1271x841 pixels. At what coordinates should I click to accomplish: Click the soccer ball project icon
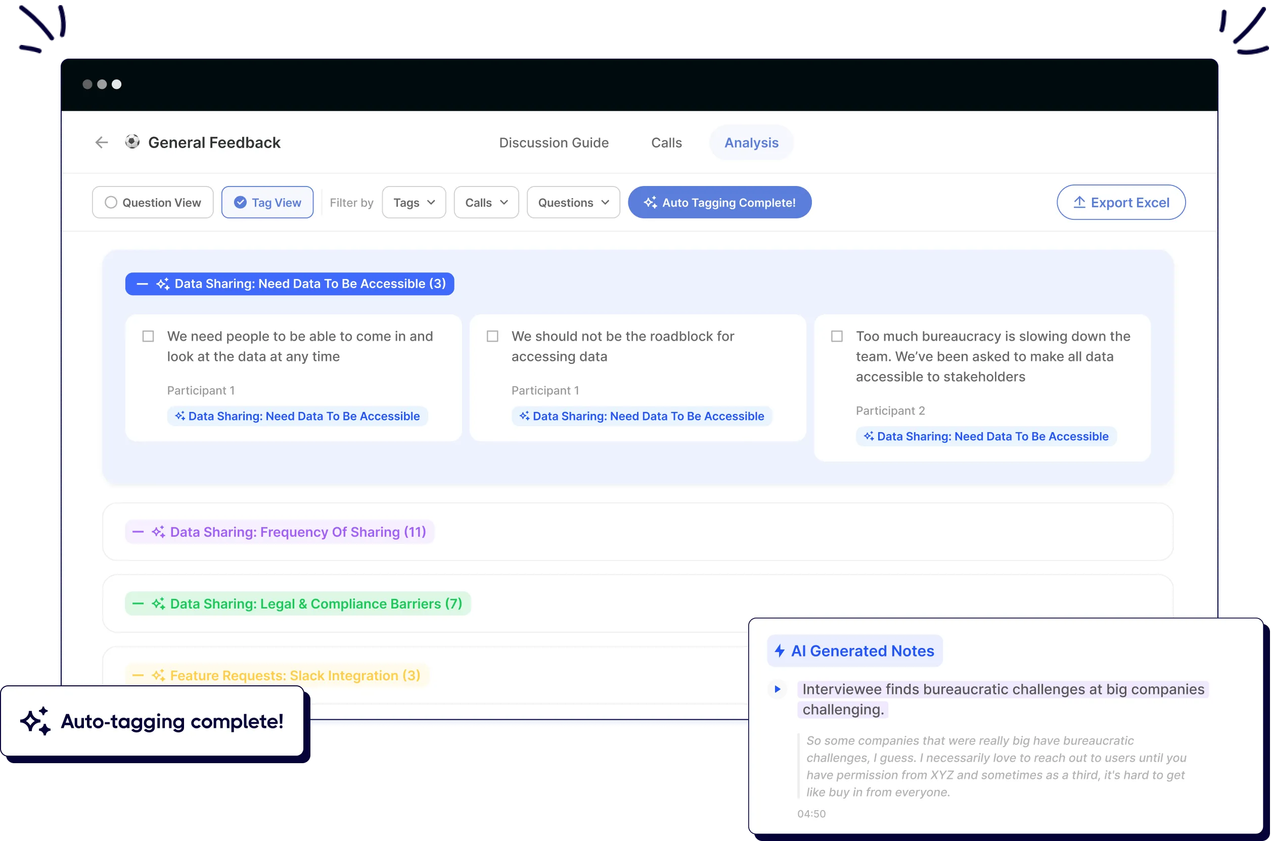click(x=132, y=142)
